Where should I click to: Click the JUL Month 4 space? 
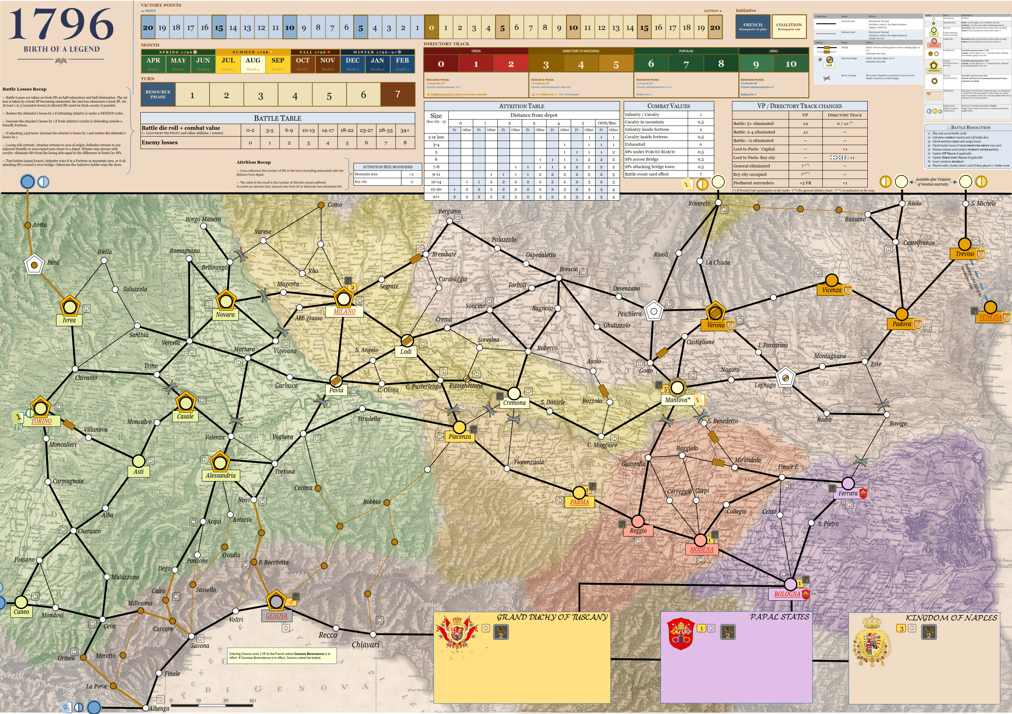click(x=228, y=64)
